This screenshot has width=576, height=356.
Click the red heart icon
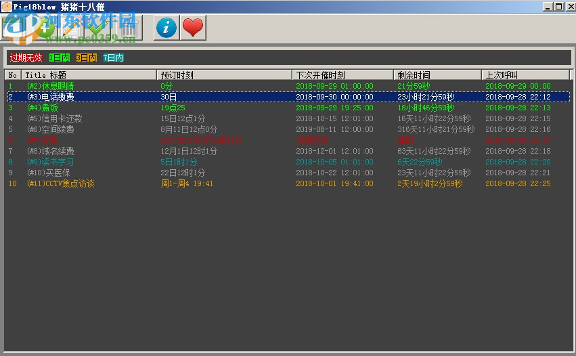193,28
